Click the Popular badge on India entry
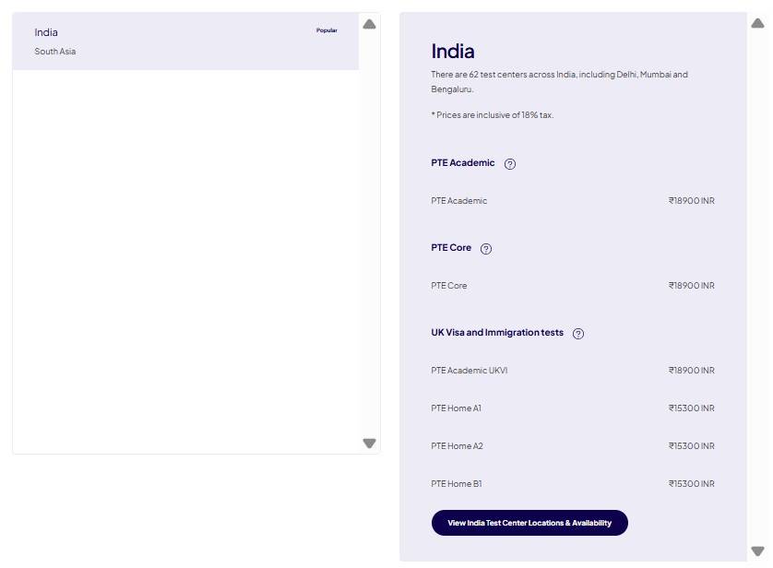This screenshot has height=568, width=773. [x=327, y=30]
